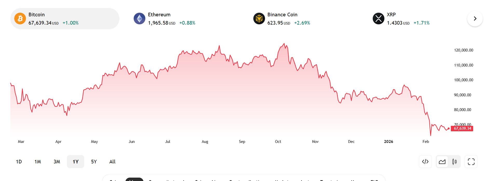This screenshot has width=489, height=181.
Task: Click the Bitcoin logo icon
Action: tap(20, 19)
